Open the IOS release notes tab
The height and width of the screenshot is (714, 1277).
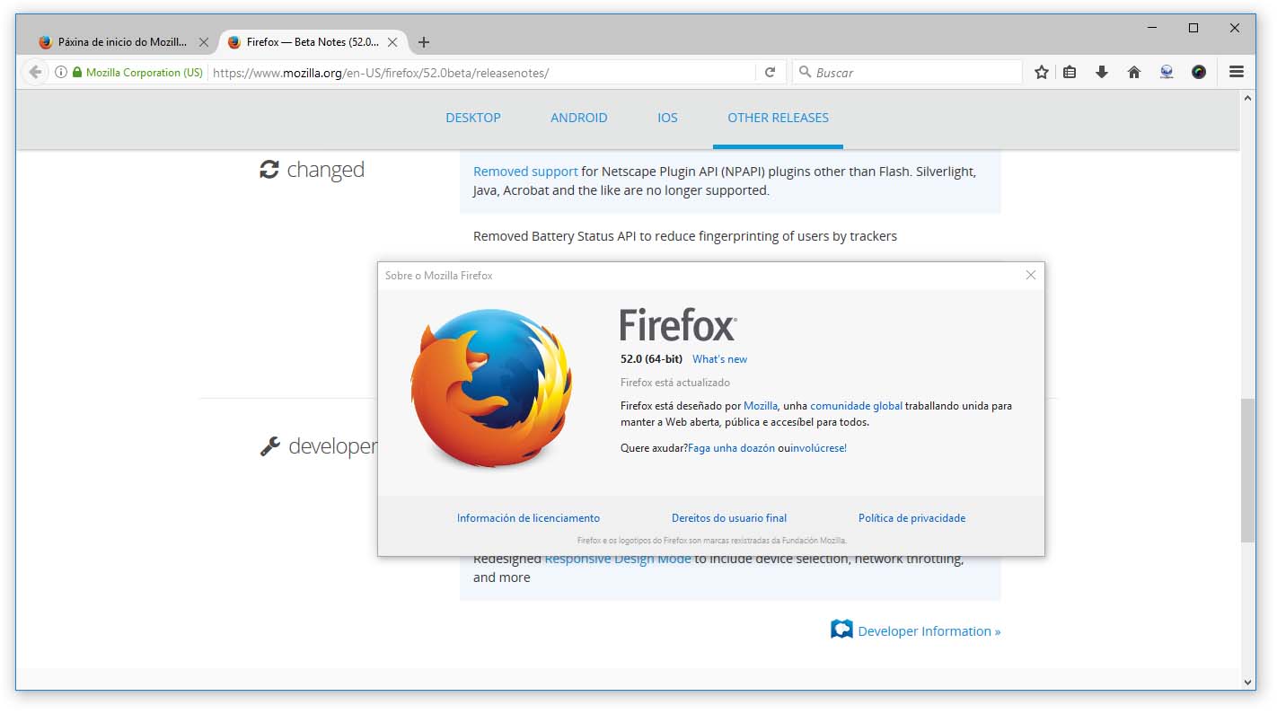tap(667, 118)
